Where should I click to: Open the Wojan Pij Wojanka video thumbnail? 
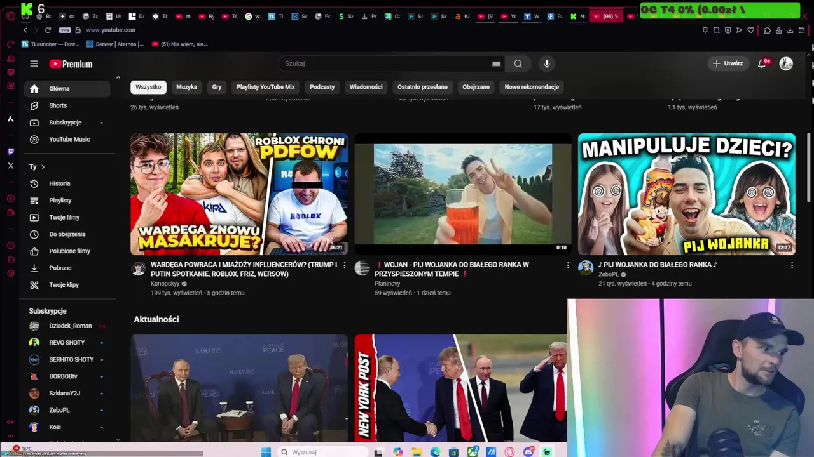[x=463, y=194]
